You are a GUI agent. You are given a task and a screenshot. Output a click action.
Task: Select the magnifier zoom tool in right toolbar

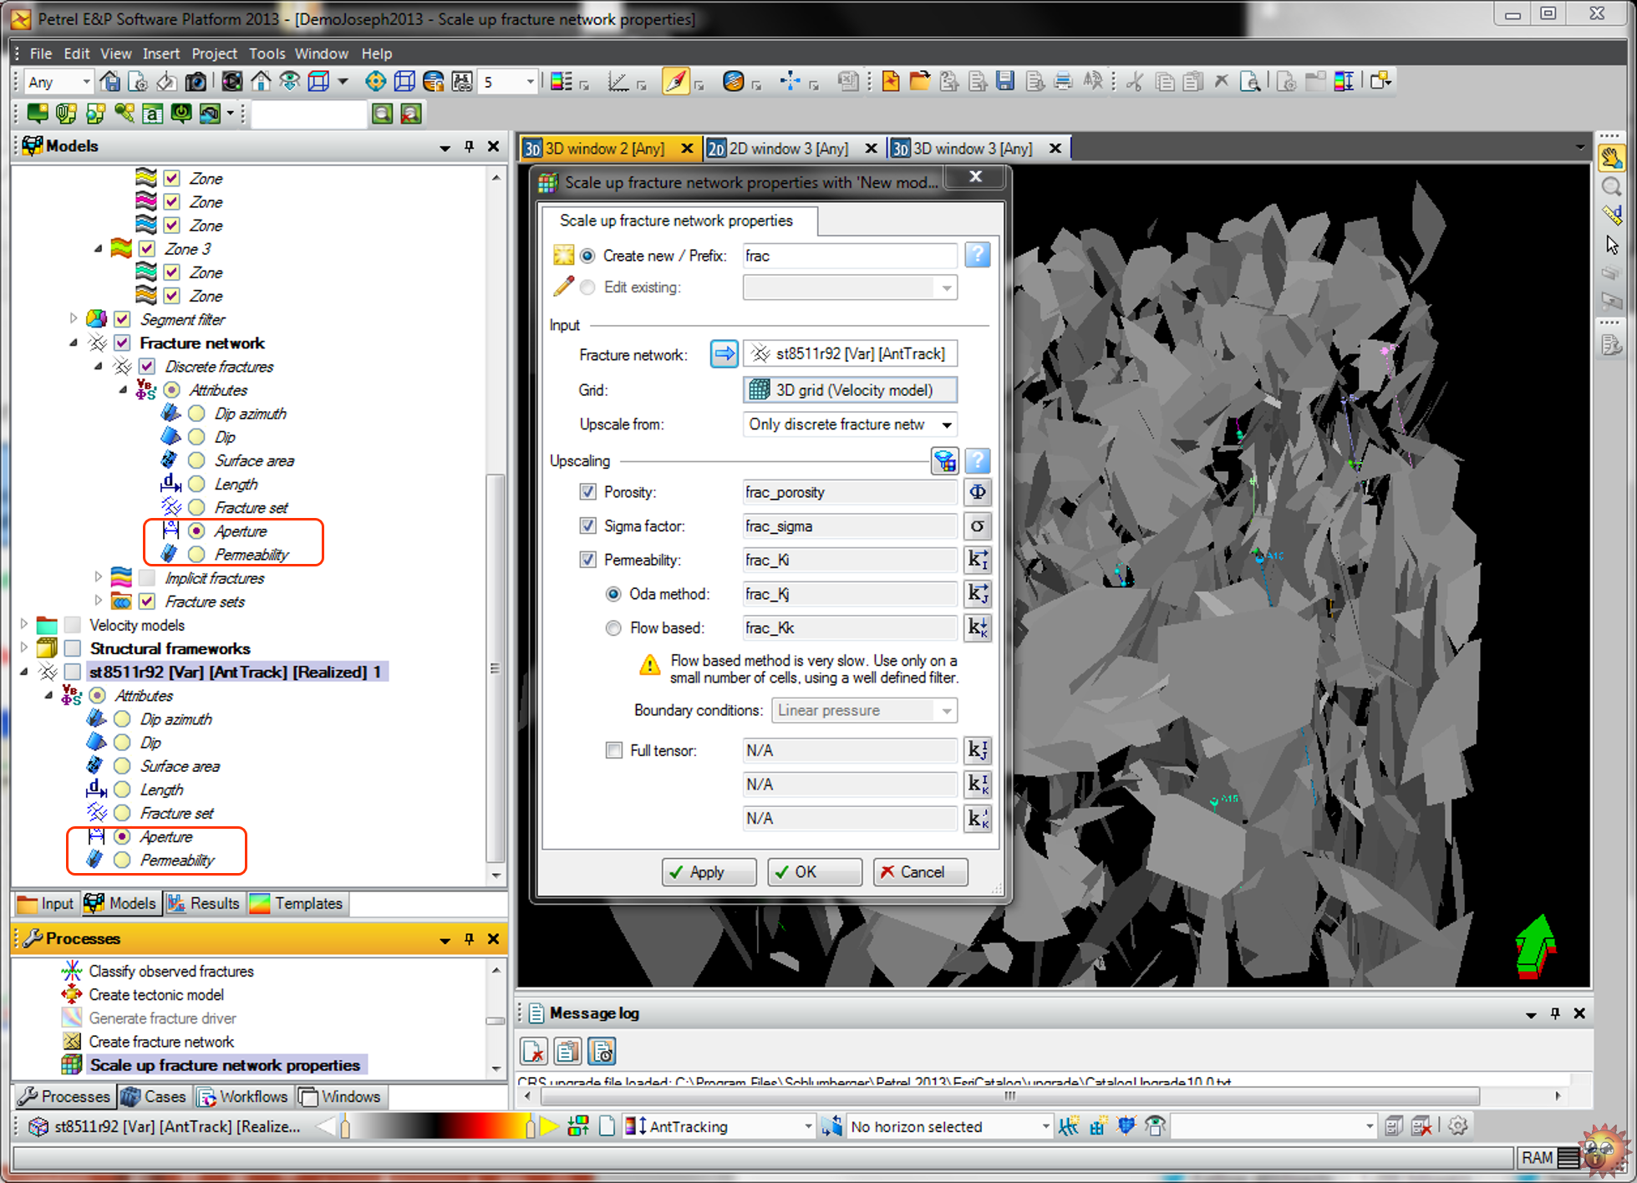1611,187
